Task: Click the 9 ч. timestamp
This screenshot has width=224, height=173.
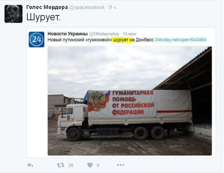Action: pos(113,7)
